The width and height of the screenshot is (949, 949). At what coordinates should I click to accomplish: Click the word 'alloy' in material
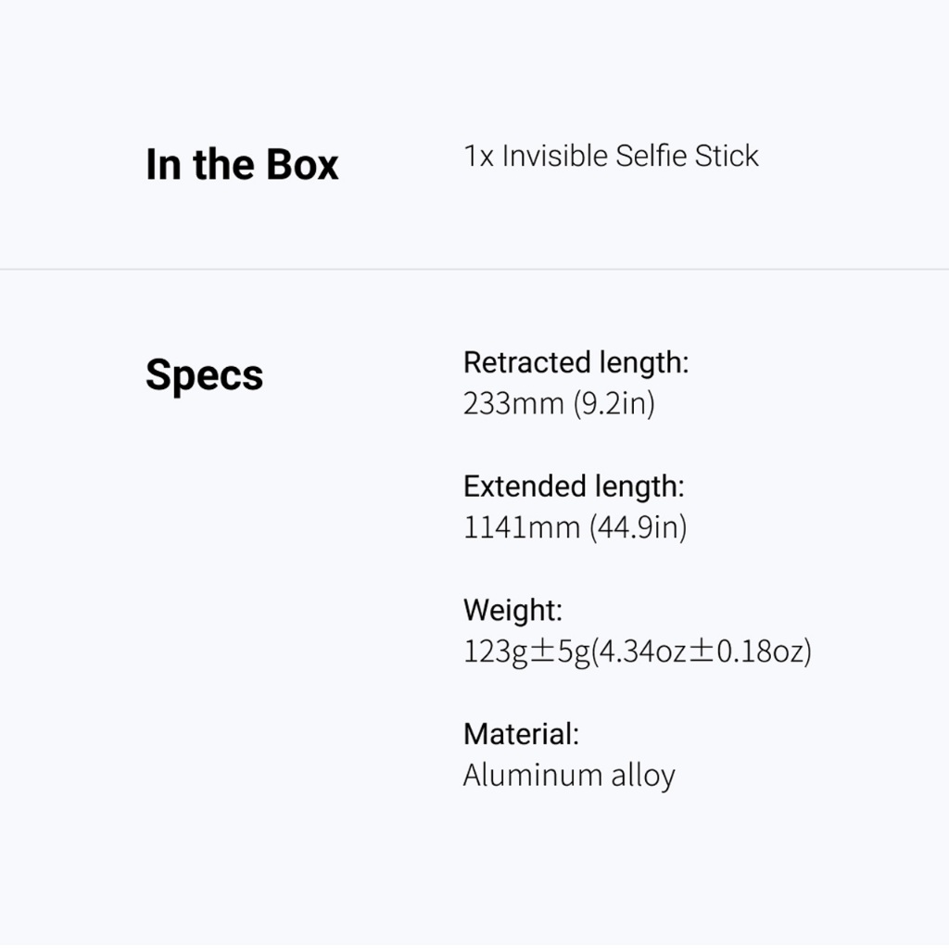click(643, 776)
